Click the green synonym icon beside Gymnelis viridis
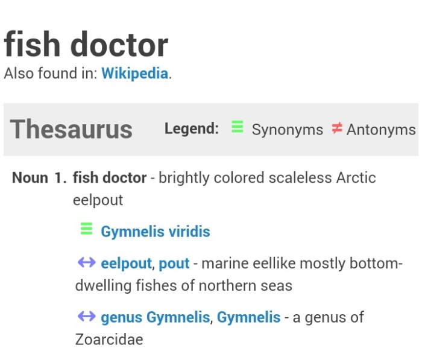 click(x=86, y=229)
